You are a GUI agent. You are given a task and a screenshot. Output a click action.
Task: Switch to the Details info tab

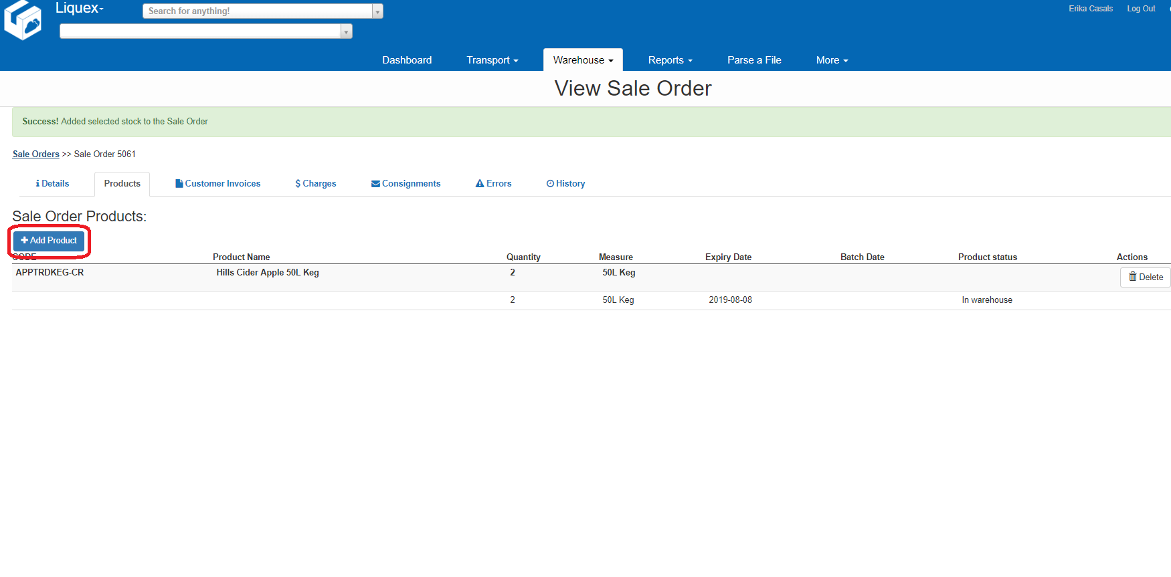52,184
